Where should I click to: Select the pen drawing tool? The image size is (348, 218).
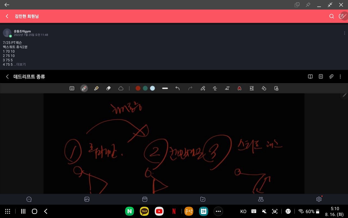point(84,88)
